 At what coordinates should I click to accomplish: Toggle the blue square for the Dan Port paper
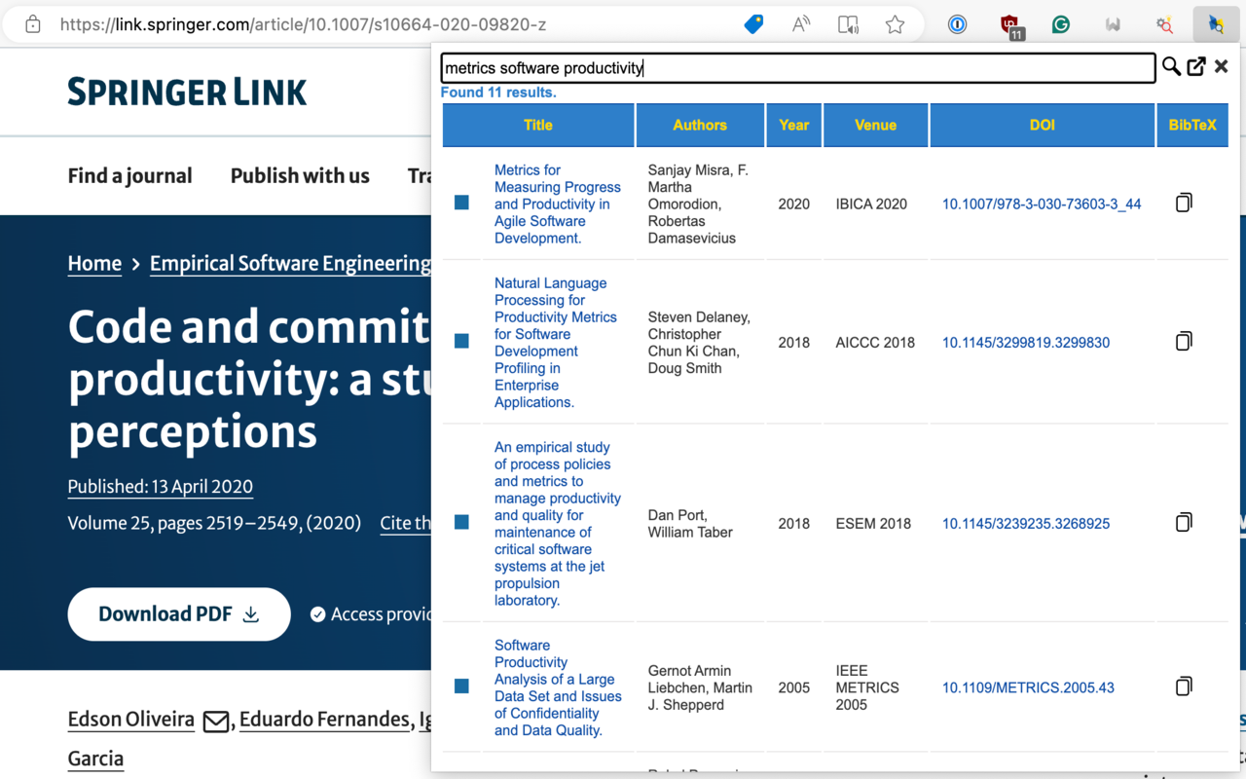(x=461, y=522)
